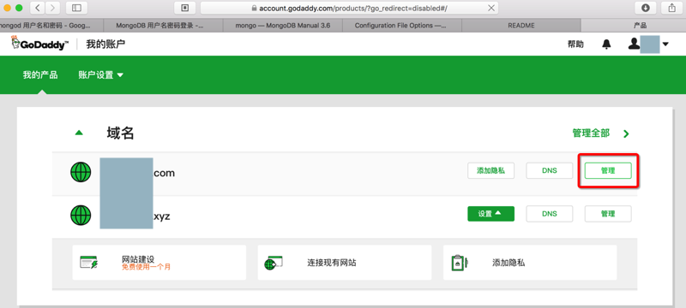686x308 pixels.
Task: Open the notifications bell icon
Action: [x=606, y=44]
